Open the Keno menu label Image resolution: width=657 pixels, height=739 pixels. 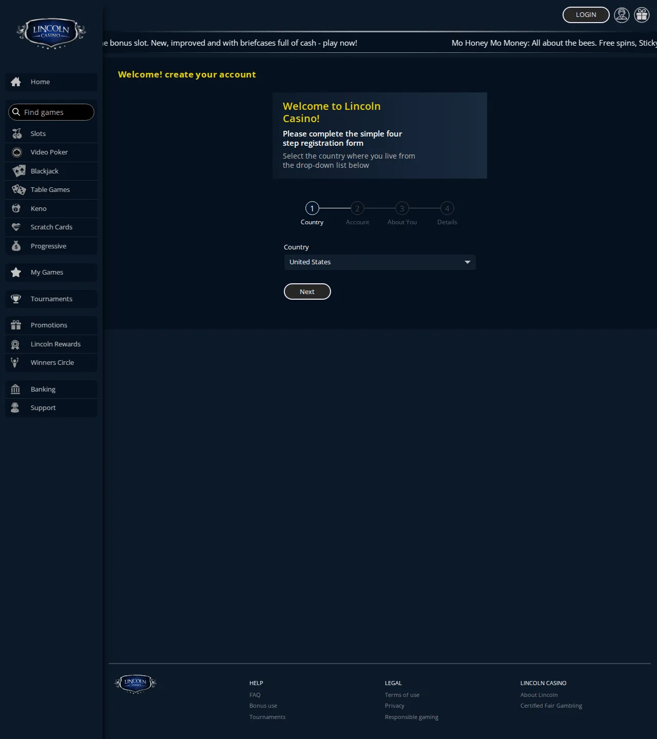pyautogui.click(x=38, y=208)
